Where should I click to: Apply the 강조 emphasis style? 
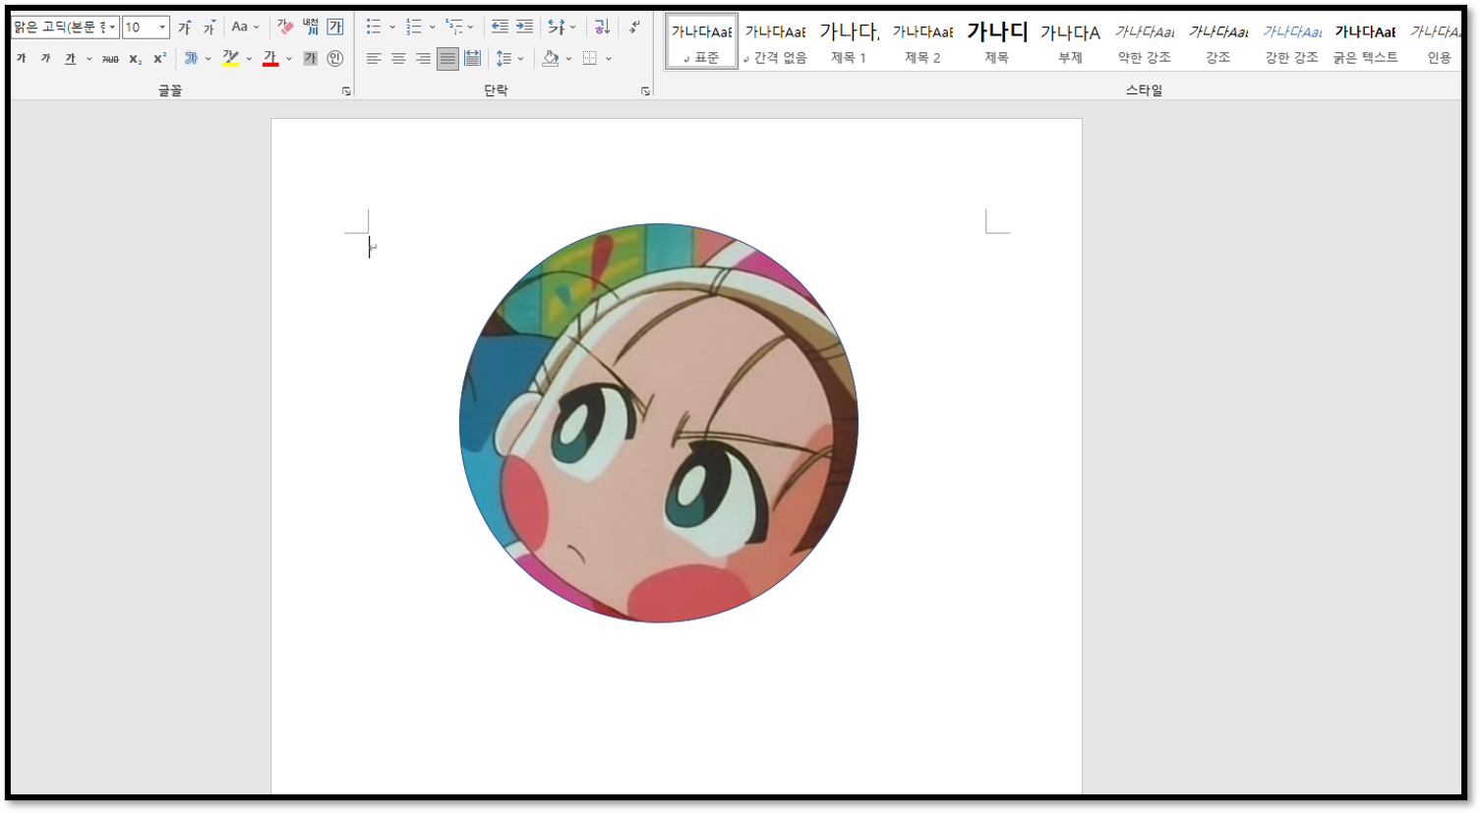click(x=1217, y=42)
